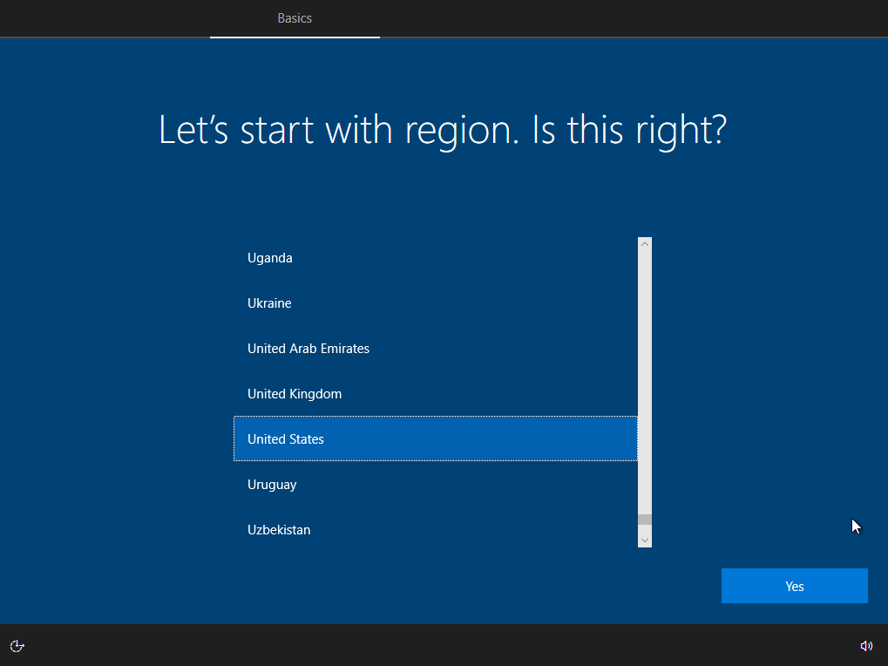888x666 pixels.
Task: Click scrollbar track above the thumb
Action: click(645, 375)
